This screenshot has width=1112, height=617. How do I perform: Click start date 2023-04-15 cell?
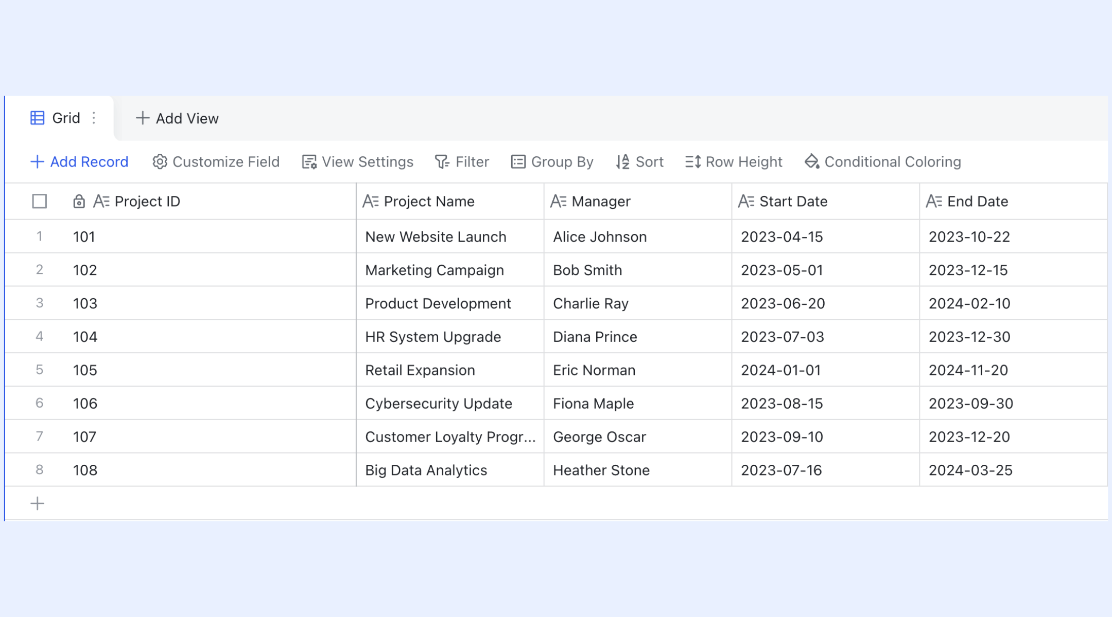pos(826,237)
